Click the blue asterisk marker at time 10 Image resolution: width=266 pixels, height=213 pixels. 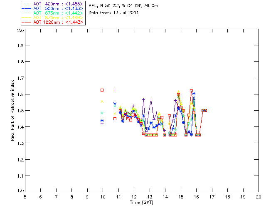[x=102, y=121]
